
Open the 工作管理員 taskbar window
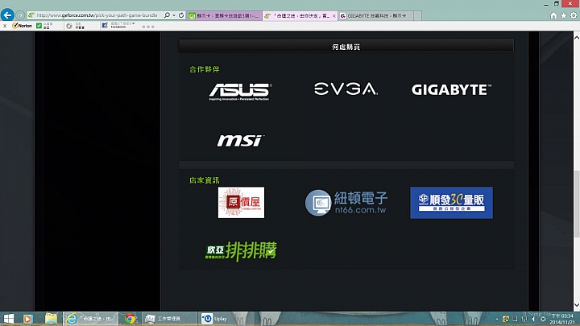point(168,319)
